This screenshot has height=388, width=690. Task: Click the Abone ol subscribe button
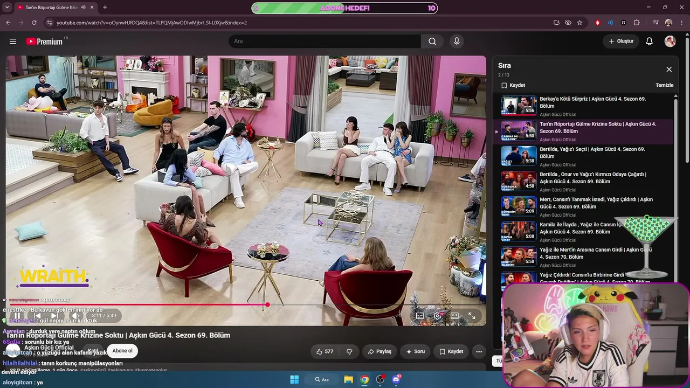122,351
